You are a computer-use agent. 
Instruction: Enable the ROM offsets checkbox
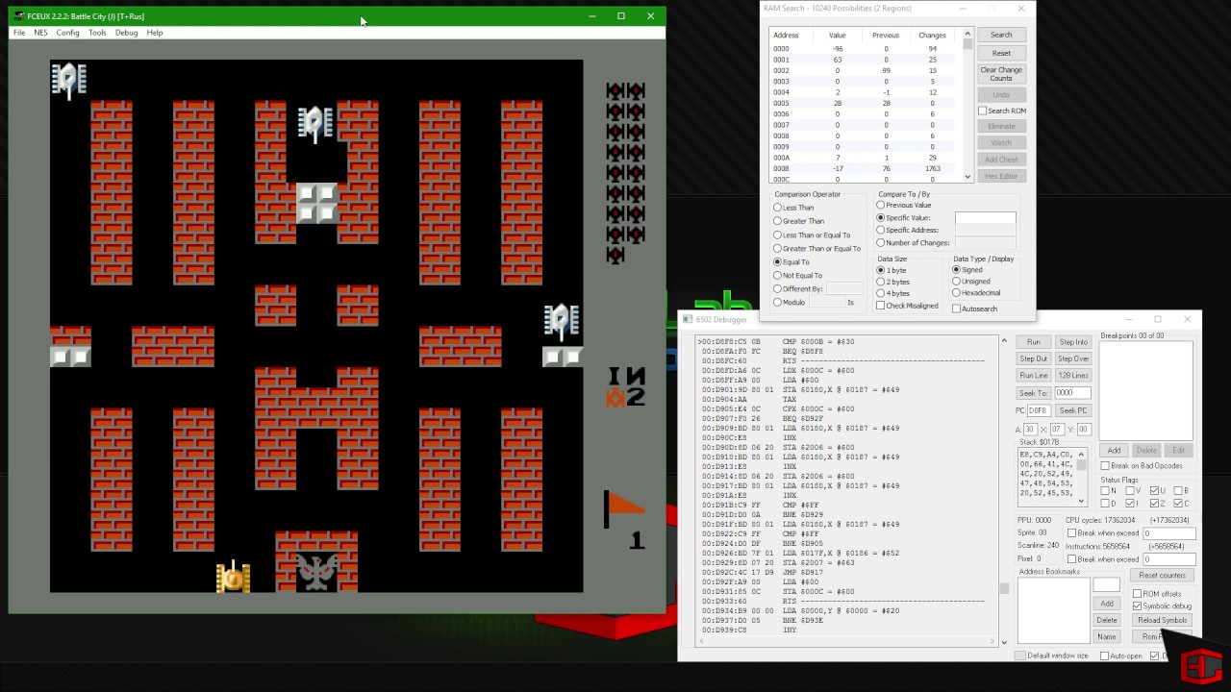click(x=1138, y=594)
